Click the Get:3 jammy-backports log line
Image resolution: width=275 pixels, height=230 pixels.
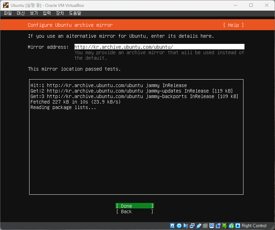pyautogui.click(x=134, y=96)
